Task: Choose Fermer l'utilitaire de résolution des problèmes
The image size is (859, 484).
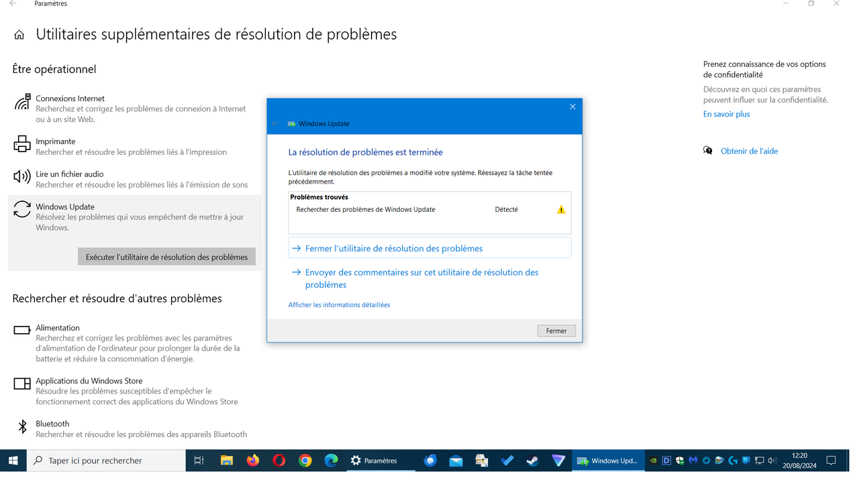Action: point(394,248)
